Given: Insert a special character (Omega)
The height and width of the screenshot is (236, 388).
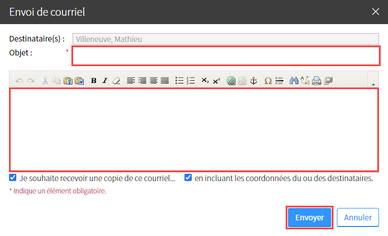Looking at the screenshot, I should click(x=268, y=81).
